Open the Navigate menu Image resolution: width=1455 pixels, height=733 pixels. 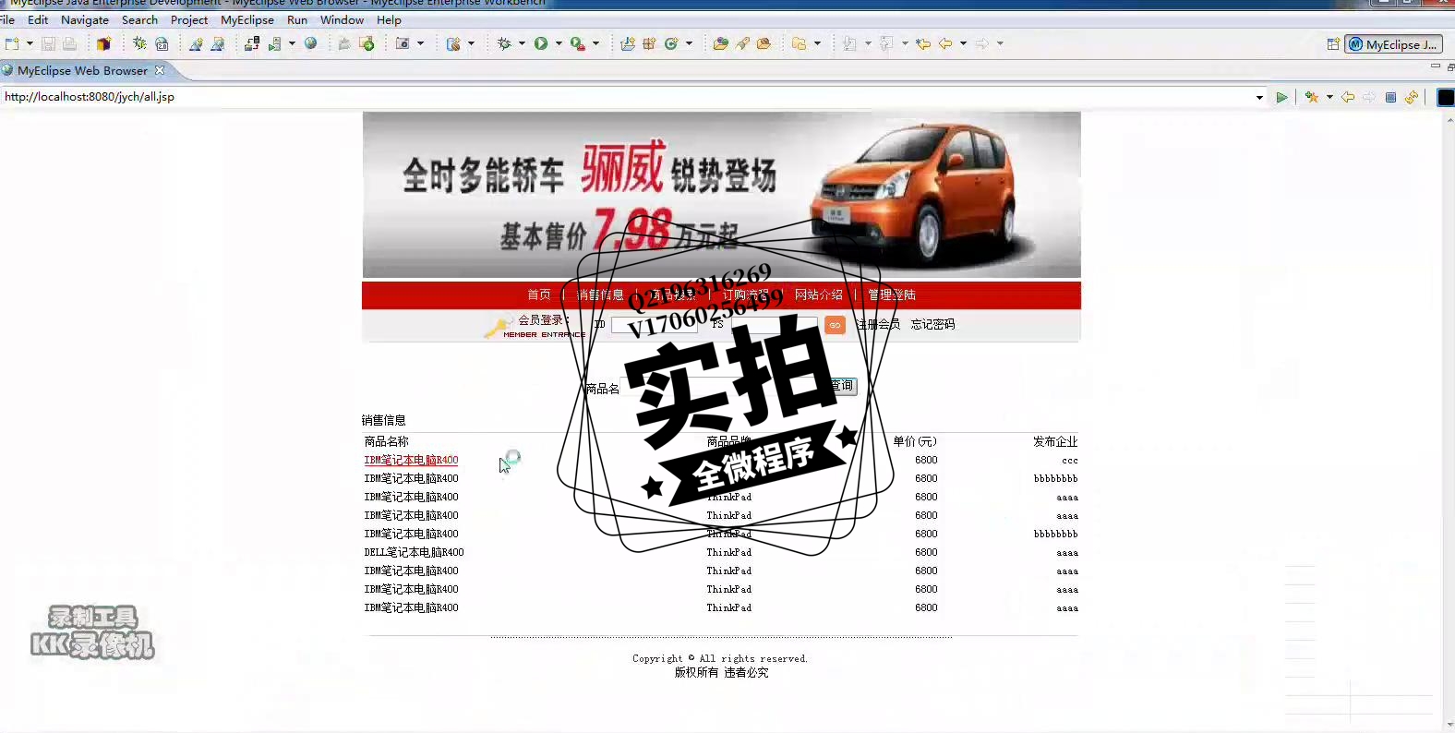tap(85, 19)
